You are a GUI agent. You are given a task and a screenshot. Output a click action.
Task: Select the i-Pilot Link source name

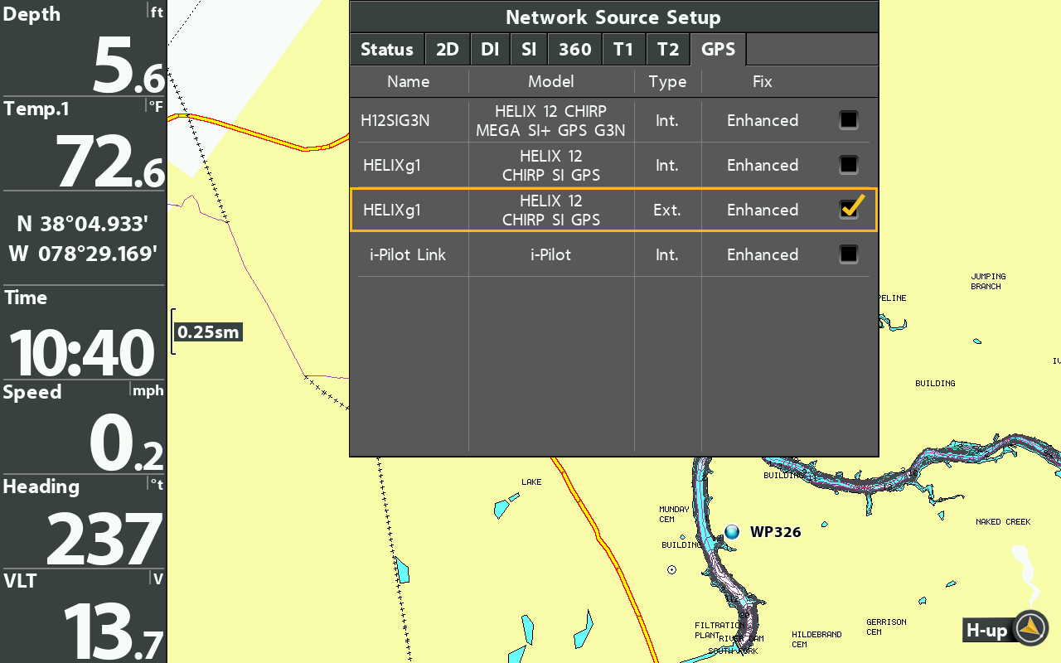tap(408, 254)
